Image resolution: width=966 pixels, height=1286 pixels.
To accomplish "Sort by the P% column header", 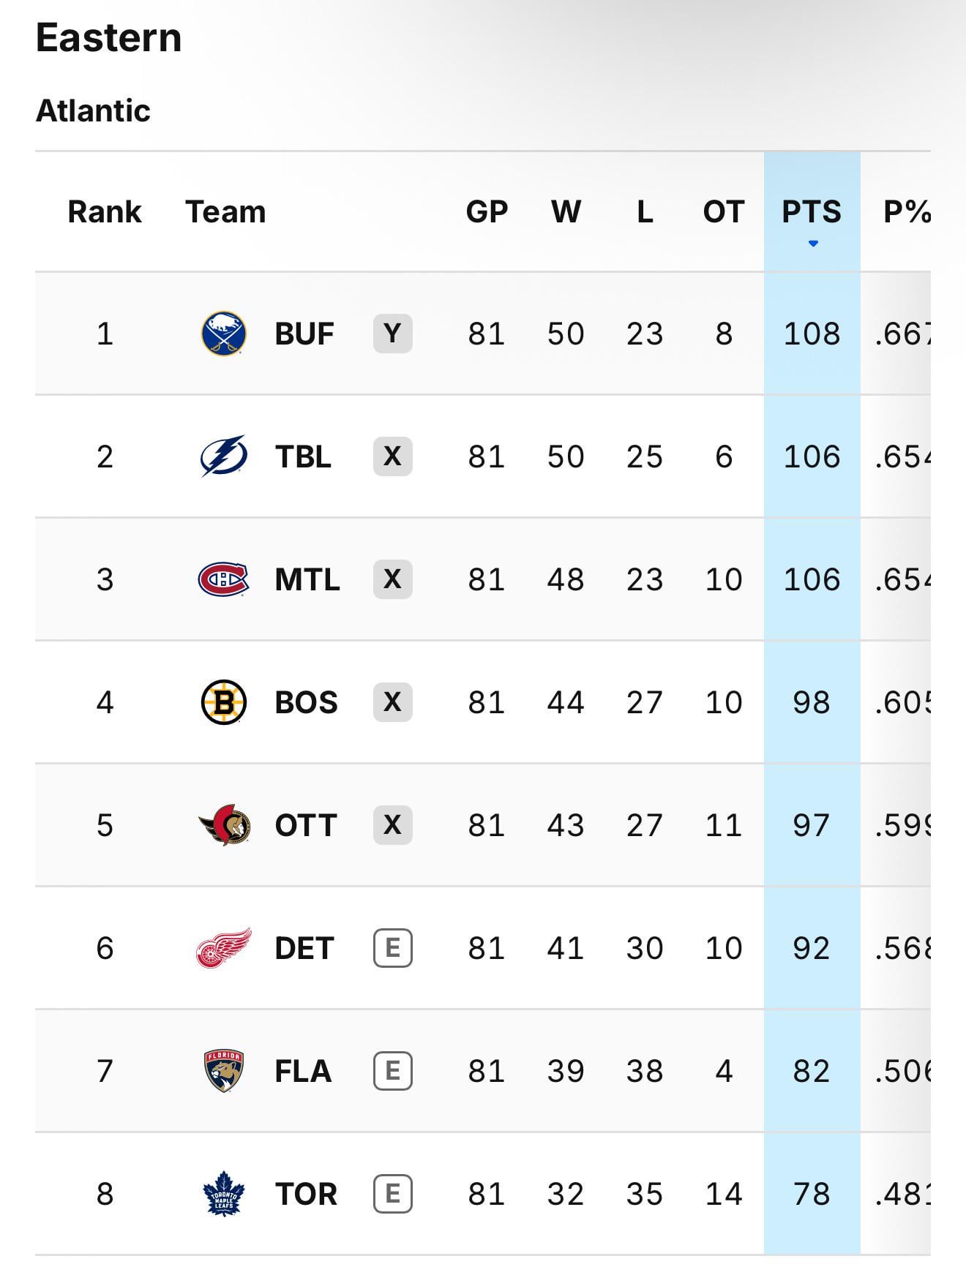I will [x=907, y=212].
